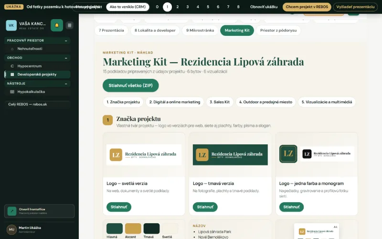Click the Developerské projekty building icon
Viewport: 382px width, 239px height.
point(12,75)
